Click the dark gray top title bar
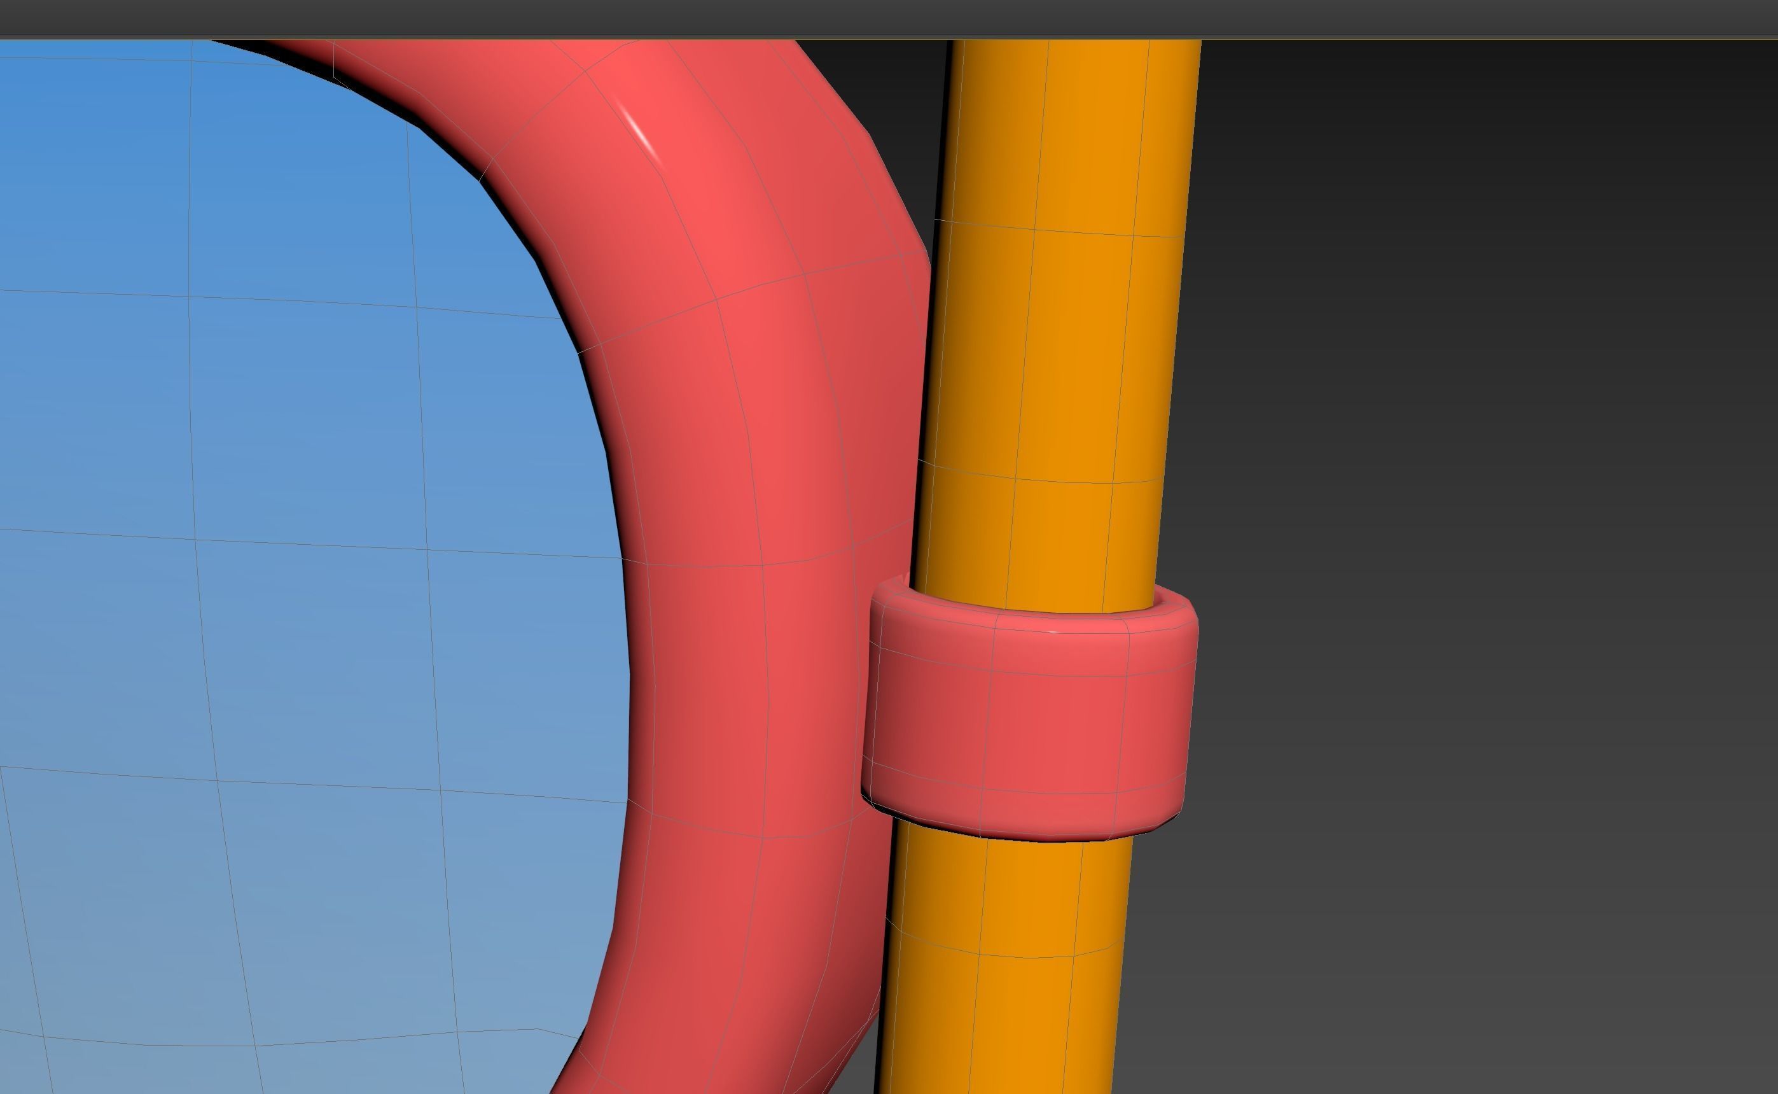The height and width of the screenshot is (1094, 1778). point(868,18)
